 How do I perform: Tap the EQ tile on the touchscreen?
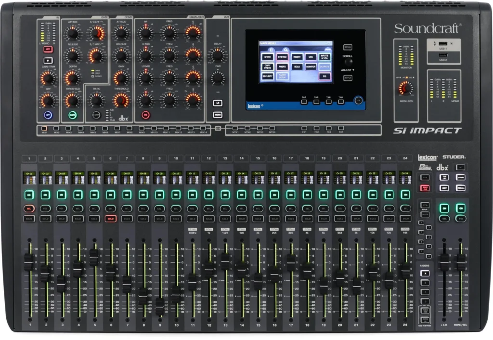point(324,76)
